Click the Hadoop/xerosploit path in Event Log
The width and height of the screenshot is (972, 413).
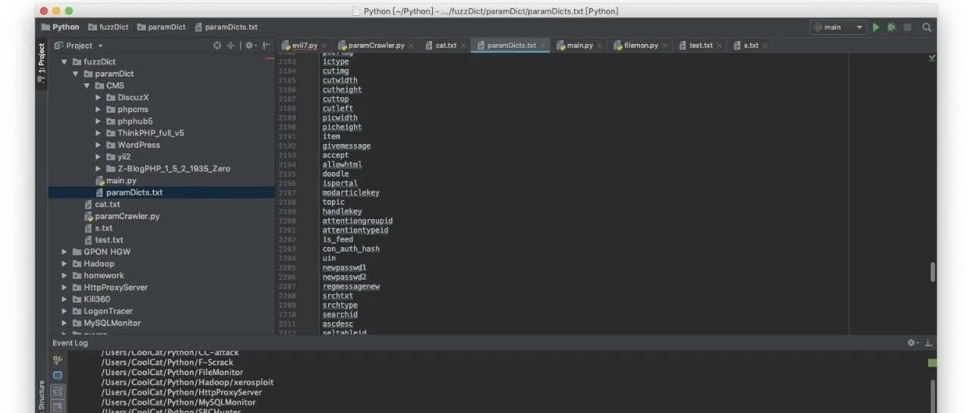click(x=187, y=382)
